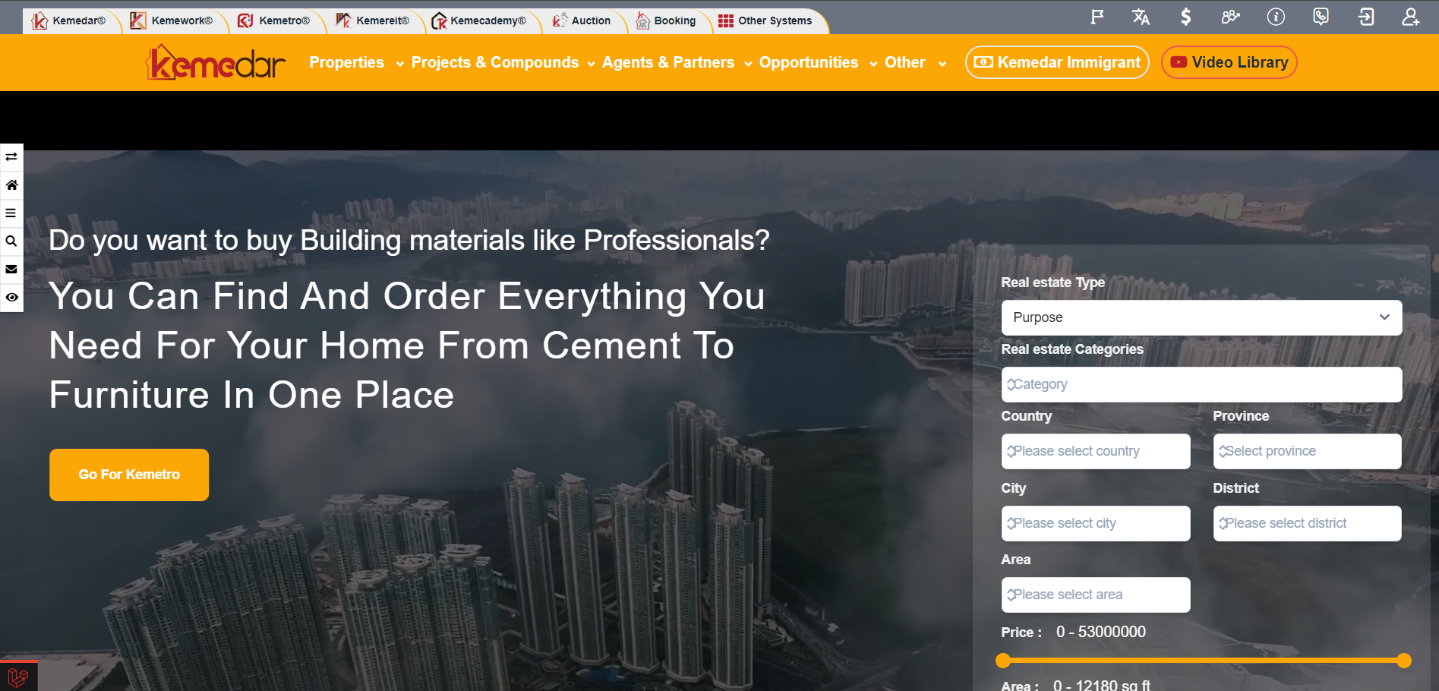
Task: Click the Kemedar Immigrant button
Action: click(x=1057, y=62)
